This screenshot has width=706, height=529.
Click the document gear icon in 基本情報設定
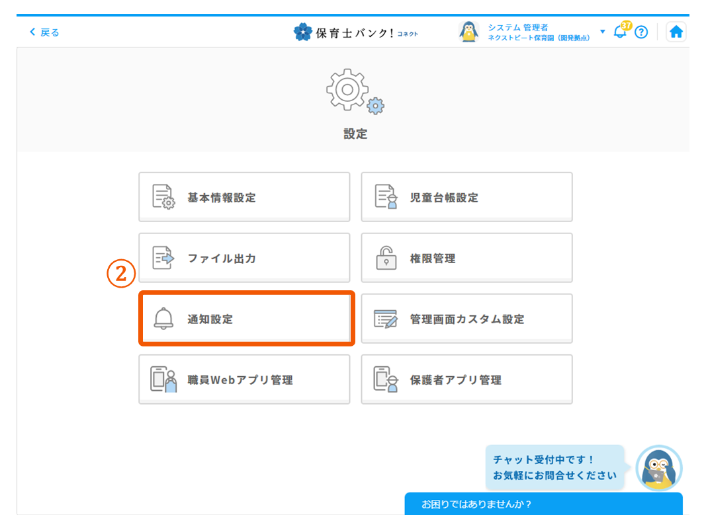tap(163, 197)
